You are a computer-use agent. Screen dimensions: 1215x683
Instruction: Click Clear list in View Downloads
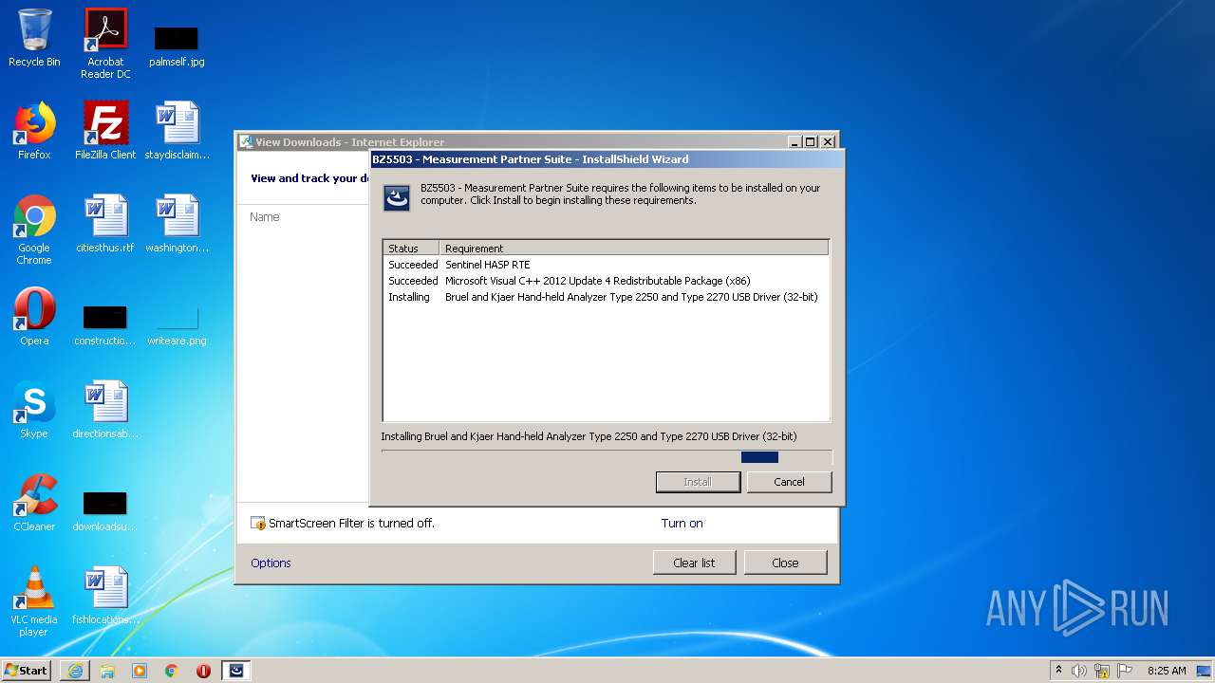tap(694, 563)
